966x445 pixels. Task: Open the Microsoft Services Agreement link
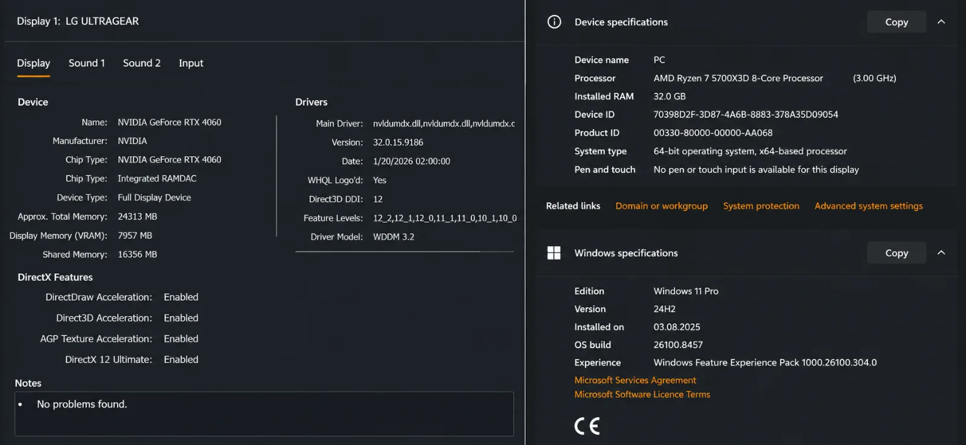[635, 380]
